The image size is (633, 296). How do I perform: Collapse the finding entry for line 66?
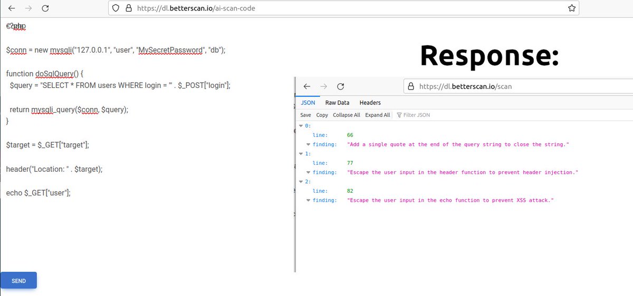pos(309,144)
